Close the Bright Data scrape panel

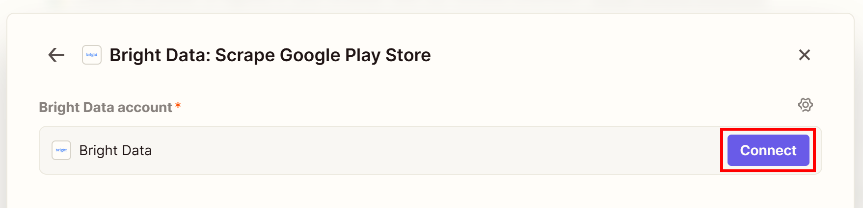(804, 55)
